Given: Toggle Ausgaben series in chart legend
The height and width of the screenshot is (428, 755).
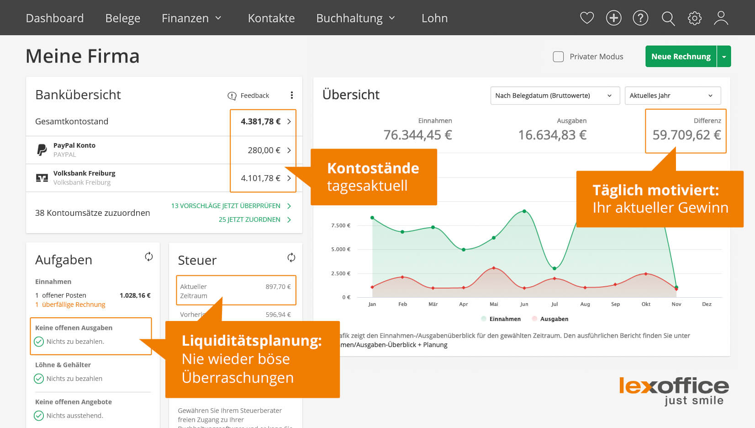Looking at the screenshot, I should 550,319.
